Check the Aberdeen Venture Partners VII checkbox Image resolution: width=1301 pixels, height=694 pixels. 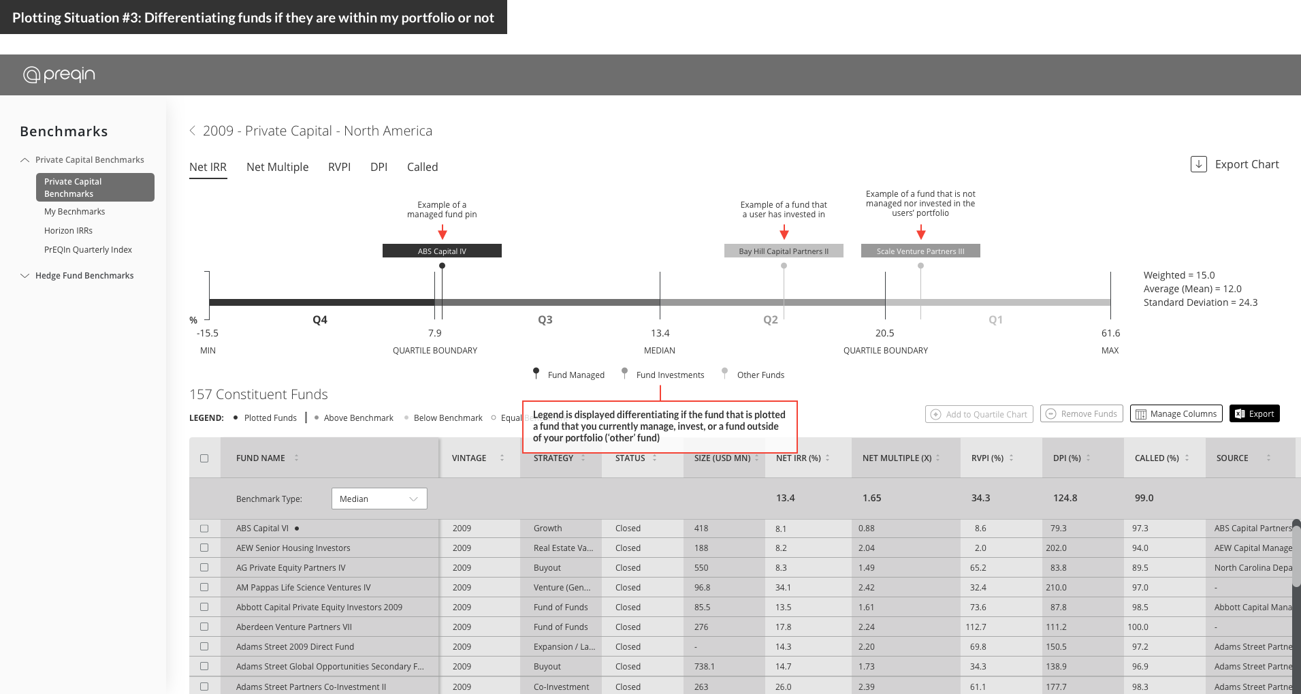[x=204, y=627]
